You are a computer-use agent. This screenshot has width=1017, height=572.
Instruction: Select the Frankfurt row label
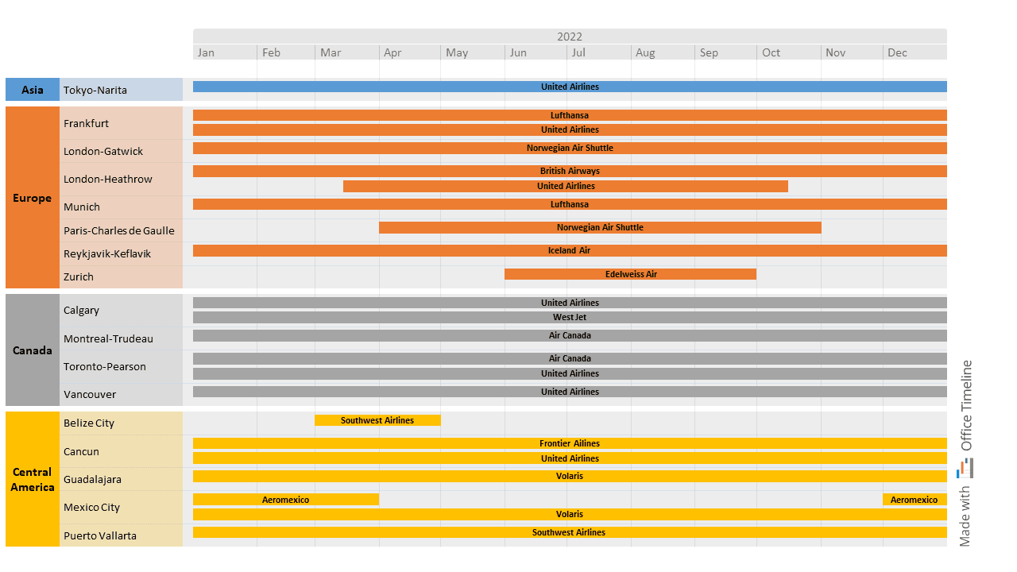pyautogui.click(x=86, y=123)
